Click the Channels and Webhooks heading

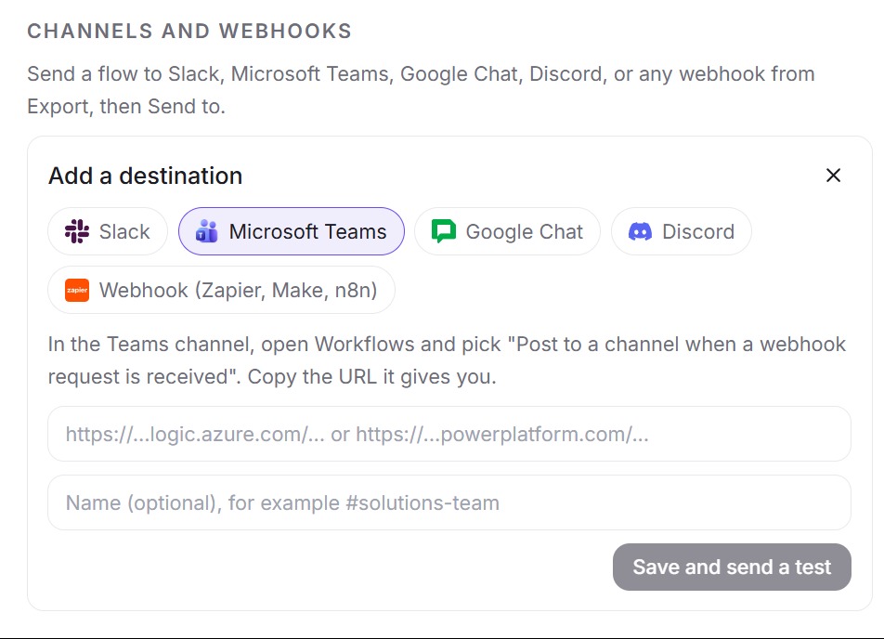[x=189, y=31]
